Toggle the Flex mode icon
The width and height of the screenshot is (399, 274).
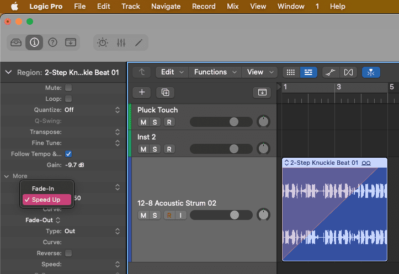point(348,72)
